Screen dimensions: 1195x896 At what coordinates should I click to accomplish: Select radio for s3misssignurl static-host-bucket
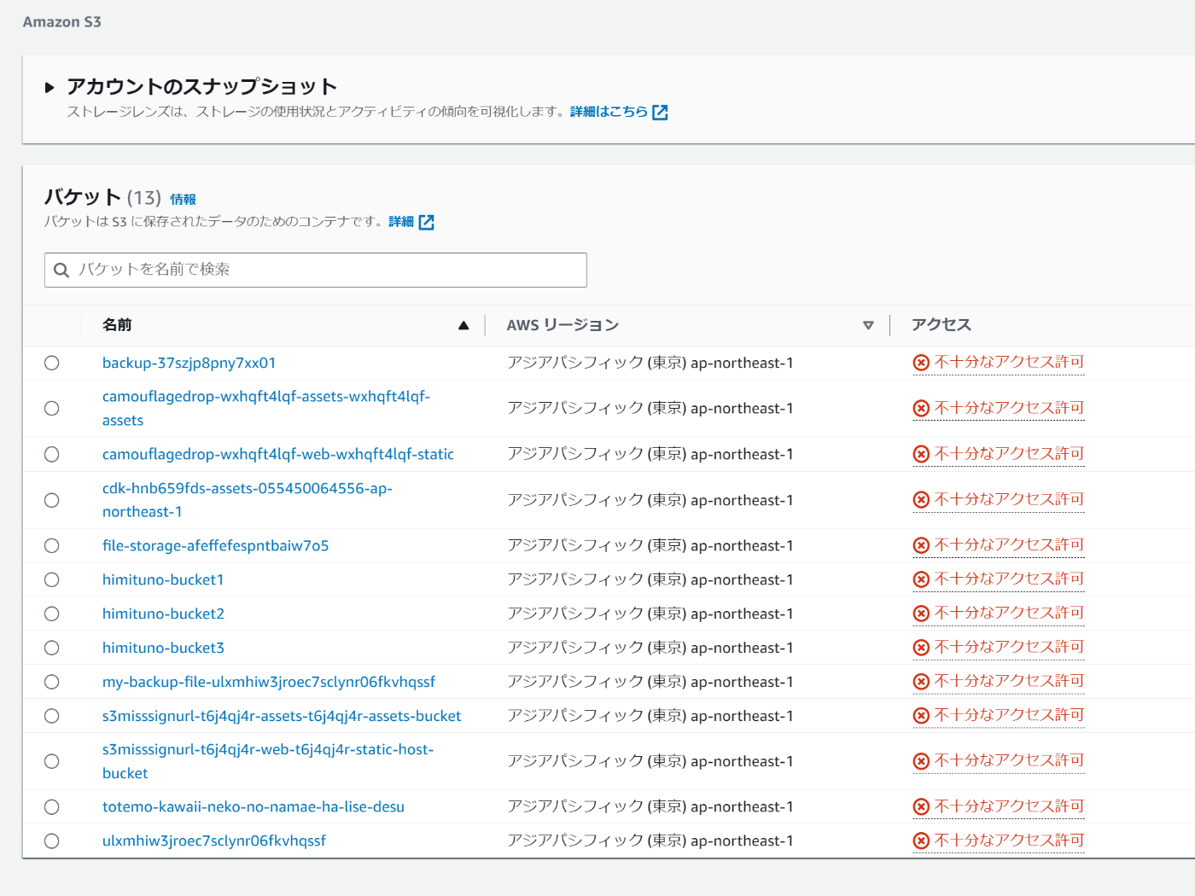pyautogui.click(x=52, y=761)
